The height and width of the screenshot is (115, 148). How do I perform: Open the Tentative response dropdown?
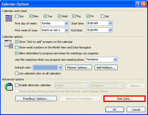click(102, 60)
